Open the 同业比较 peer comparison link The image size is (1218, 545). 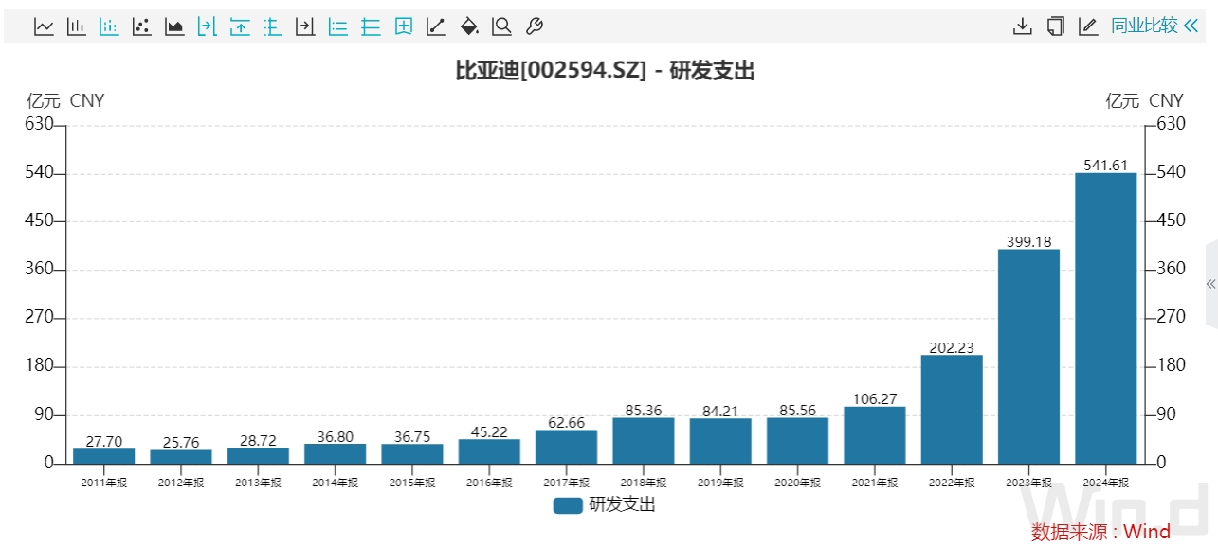click(1154, 26)
